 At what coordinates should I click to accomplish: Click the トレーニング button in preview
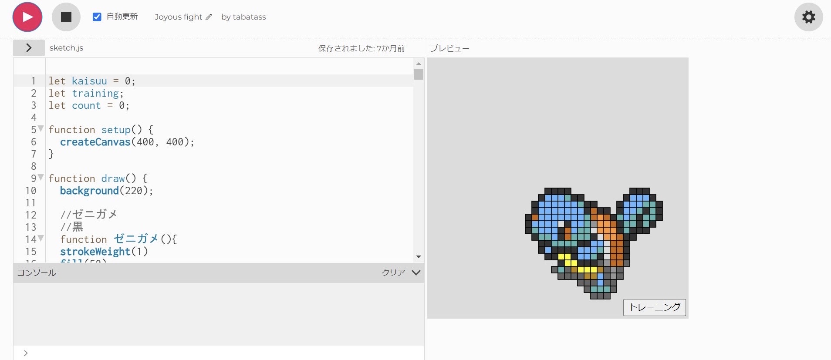tap(655, 307)
